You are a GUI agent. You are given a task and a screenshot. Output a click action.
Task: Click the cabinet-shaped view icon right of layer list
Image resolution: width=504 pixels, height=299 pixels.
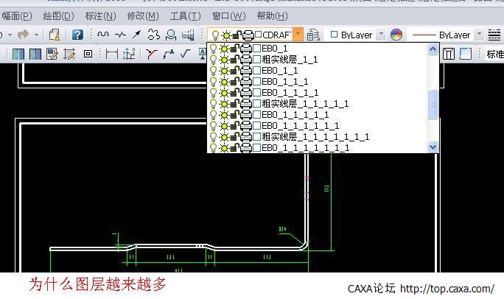point(449,54)
